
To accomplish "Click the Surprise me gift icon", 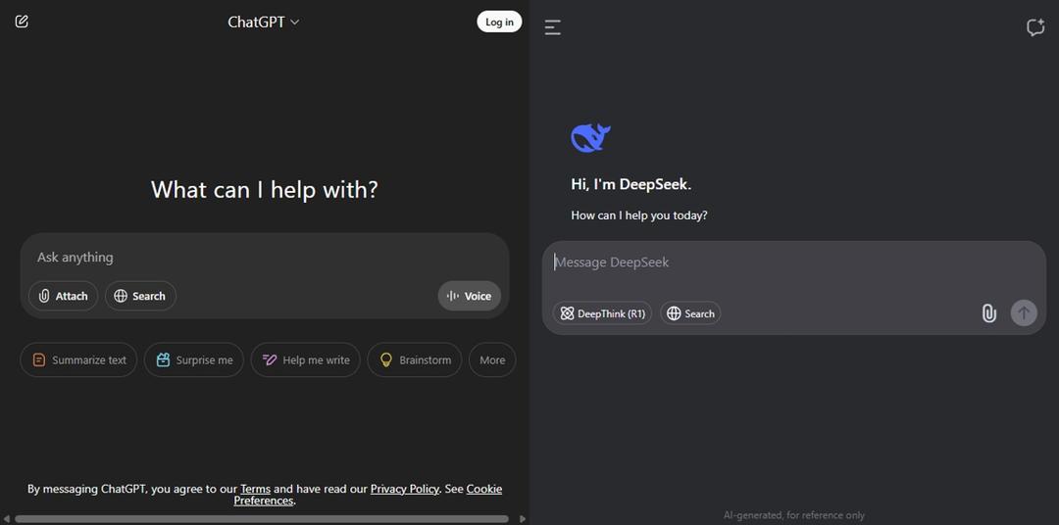I will point(163,359).
